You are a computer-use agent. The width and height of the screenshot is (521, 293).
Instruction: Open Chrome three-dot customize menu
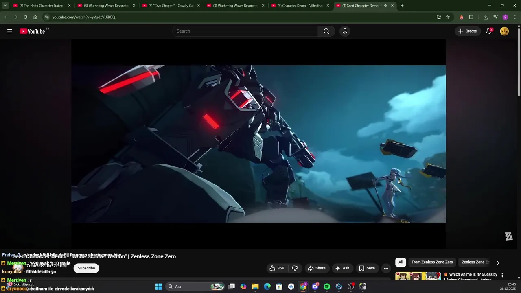pyautogui.click(x=515, y=17)
